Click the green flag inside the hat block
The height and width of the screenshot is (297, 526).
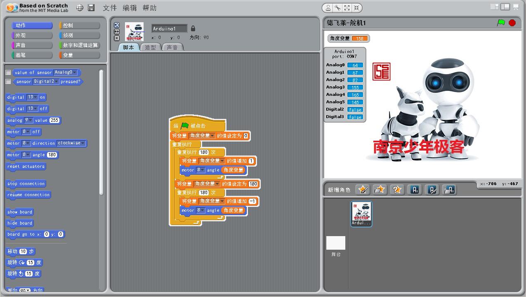[184, 125]
